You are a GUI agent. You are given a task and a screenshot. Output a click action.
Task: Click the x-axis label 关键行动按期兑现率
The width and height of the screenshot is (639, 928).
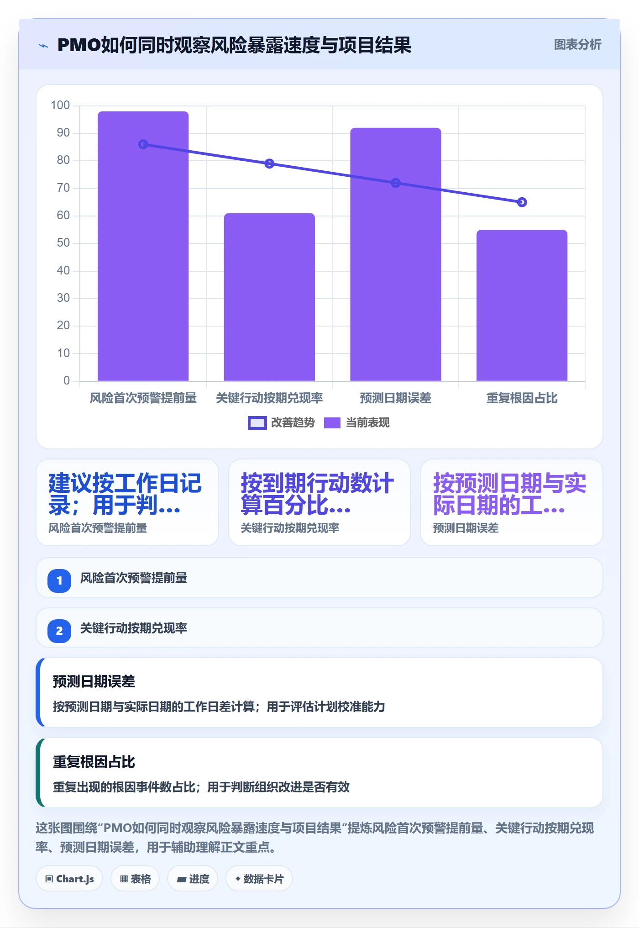[269, 398]
